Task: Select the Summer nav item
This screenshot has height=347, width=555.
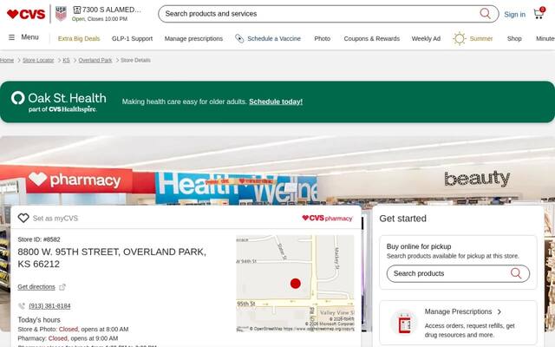Action: point(481,38)
